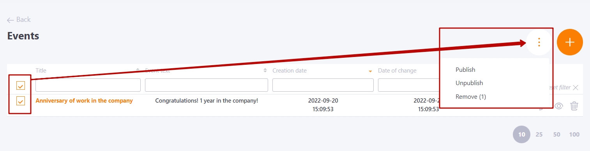
Task: Uncheck the select-all checkbox in header
Action: 21,85
